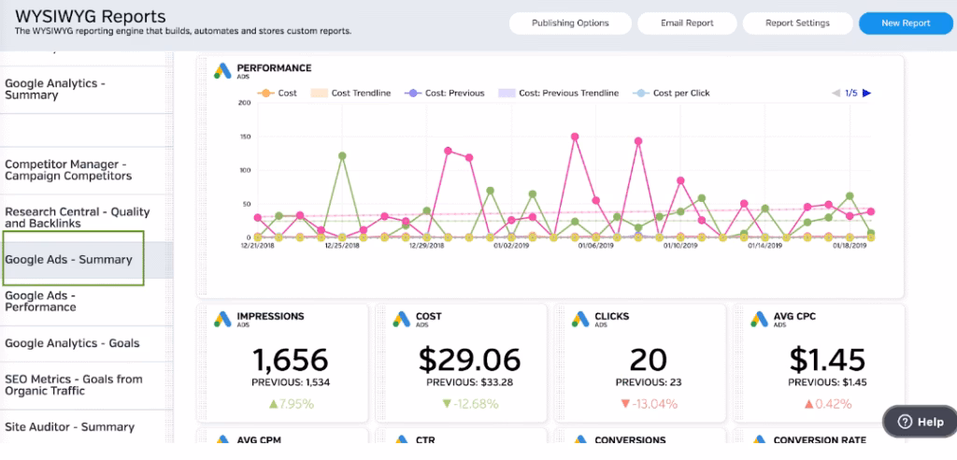Image resolution: width=957 pixels, height=460 pixels.
Task: Click the Google Ads icon on Avg CPC card
Action: coord(759,319)
